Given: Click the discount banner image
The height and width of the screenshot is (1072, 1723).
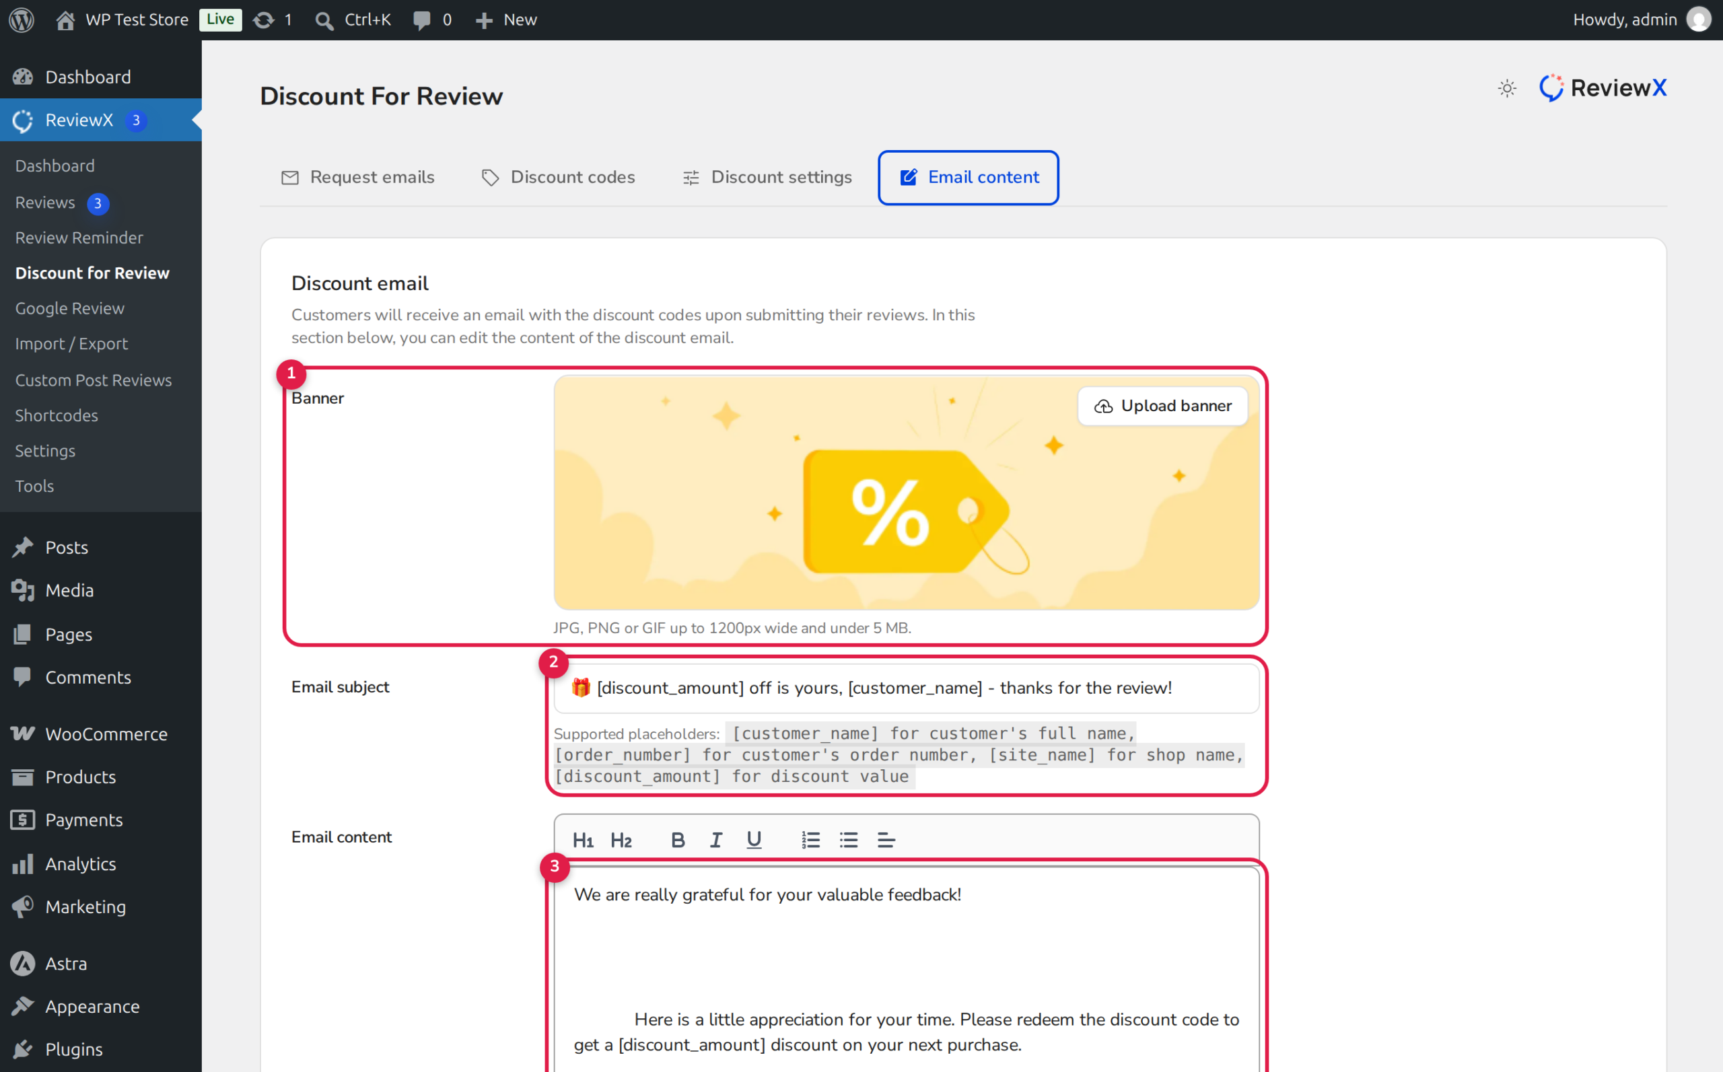Looking at the screenshot, I should pos(906,492).
